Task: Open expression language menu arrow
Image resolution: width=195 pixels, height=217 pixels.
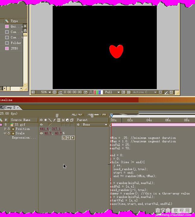Action: point(73,138)
